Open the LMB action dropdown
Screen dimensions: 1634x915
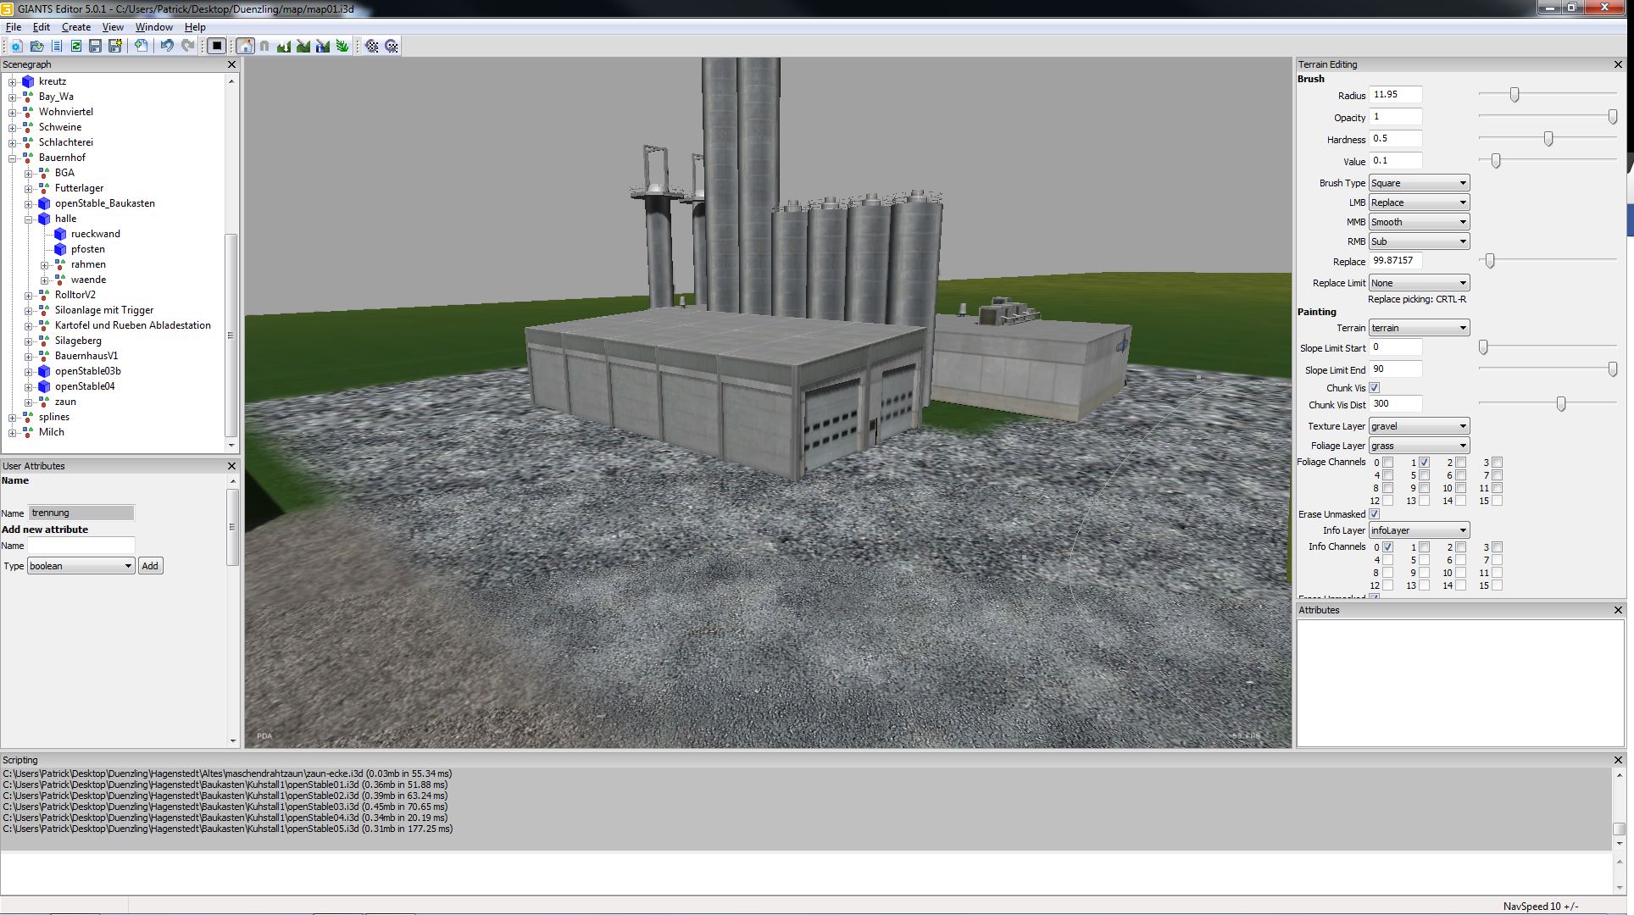tap(1419, 202)
